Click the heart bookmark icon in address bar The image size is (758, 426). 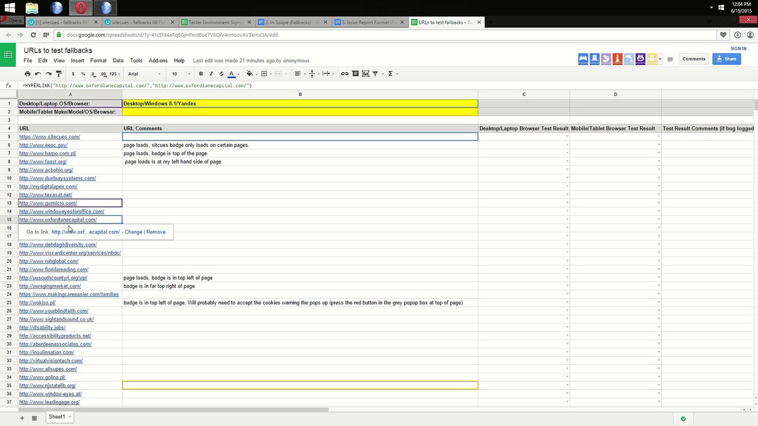(723, 35)
